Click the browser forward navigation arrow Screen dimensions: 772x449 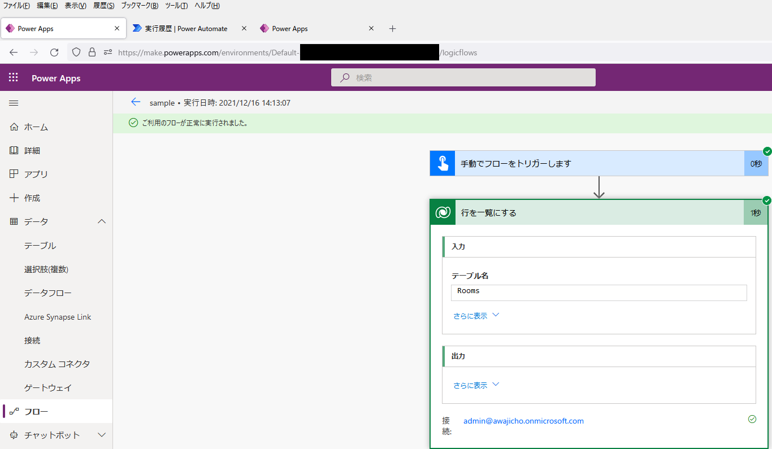(34, 53)
